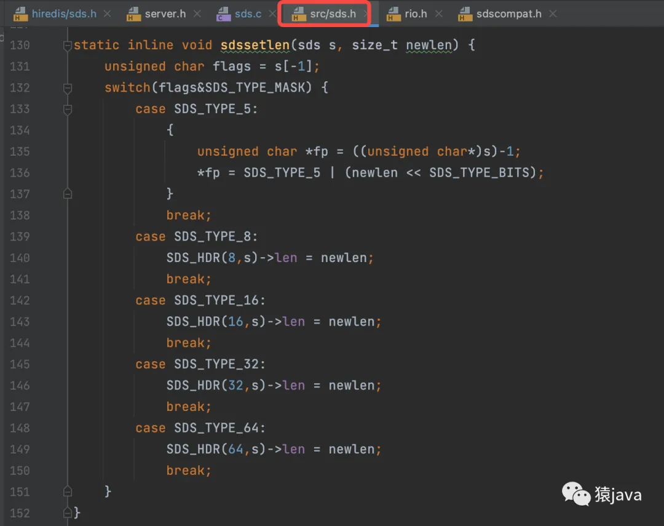Click the SDS_TYPE_MASK macro in the switch statement
This screenshot has width=664, height=526.
255,88
